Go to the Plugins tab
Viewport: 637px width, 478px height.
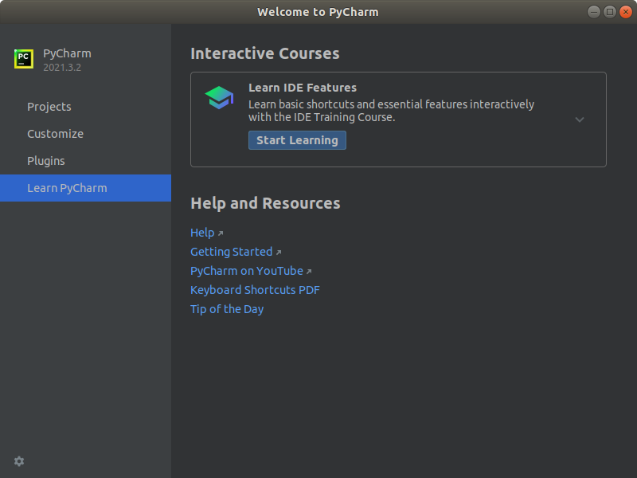pos(46,161)
